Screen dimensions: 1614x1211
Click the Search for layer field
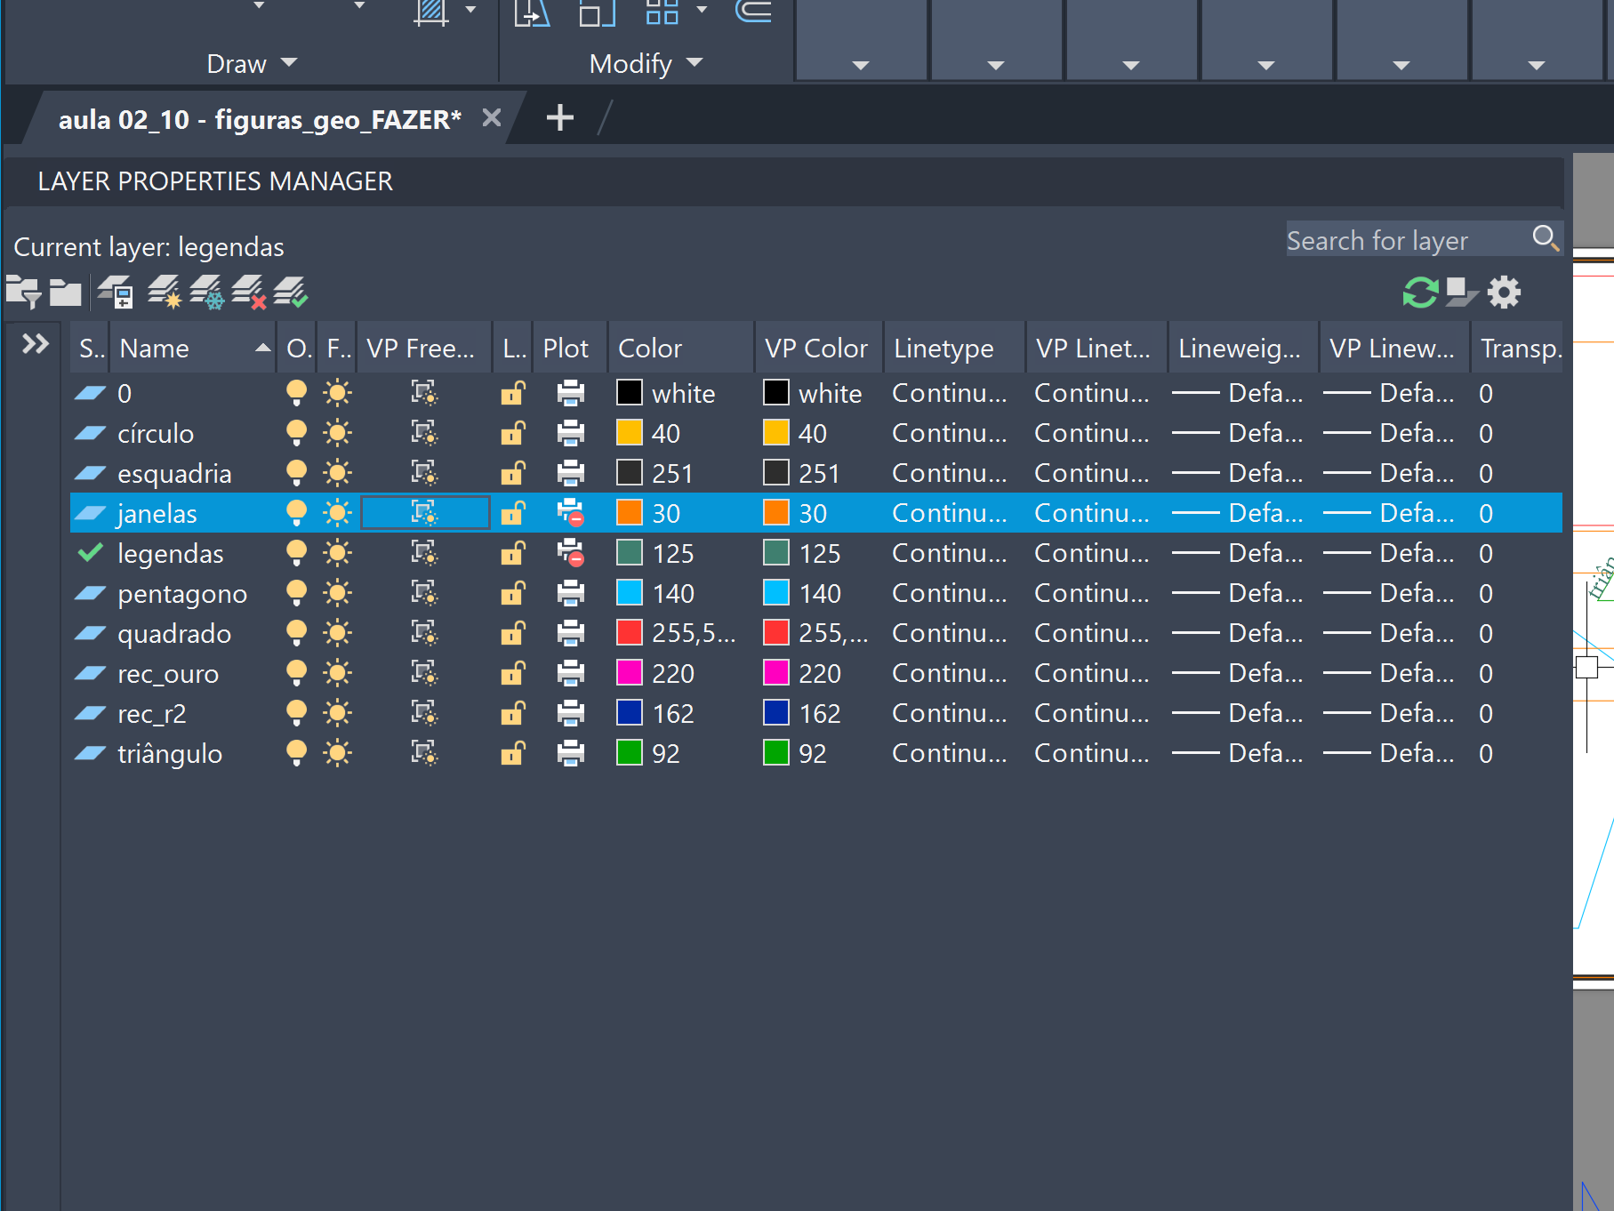pos(1405,240)
